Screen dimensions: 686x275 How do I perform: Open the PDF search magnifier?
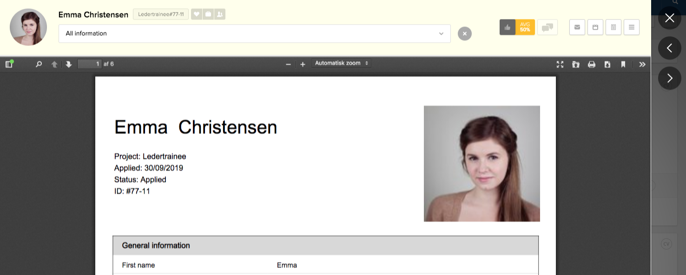(x=39, y=64)
